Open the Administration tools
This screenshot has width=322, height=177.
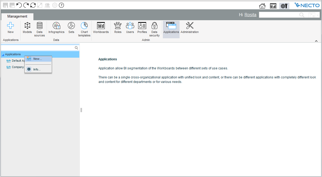190,28
